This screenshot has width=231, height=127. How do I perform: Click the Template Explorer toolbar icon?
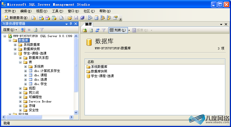point(109,18)
